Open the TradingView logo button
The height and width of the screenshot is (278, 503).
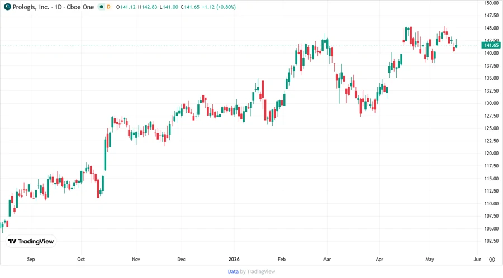[31, 242]
